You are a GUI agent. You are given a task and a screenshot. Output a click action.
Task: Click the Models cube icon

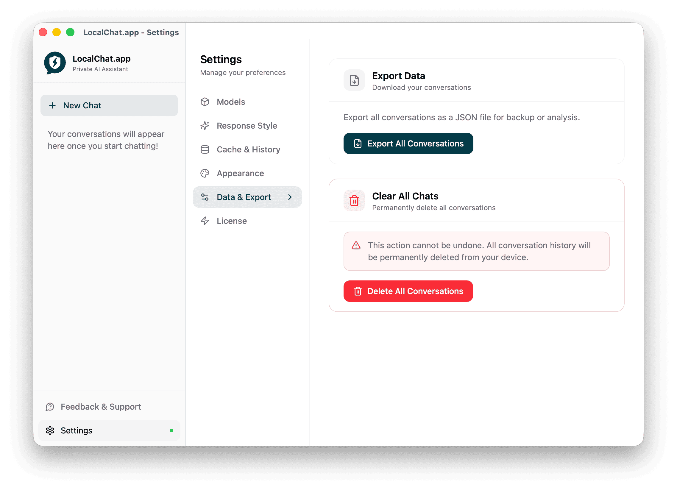tap(205, 102)
